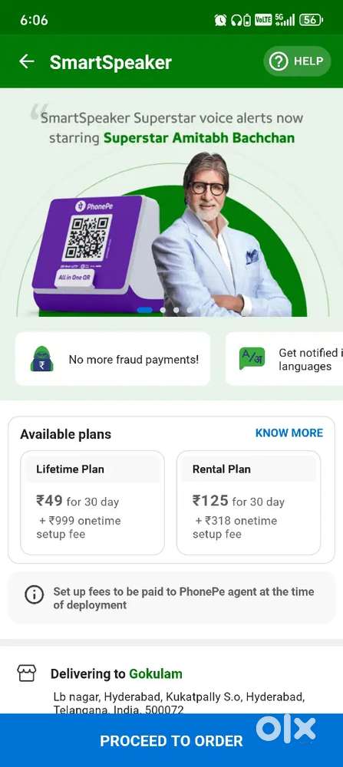The height and width of the screenshot is (767, 343).
Task: Tap the store icon next to Delivering to
Action: 26,673
